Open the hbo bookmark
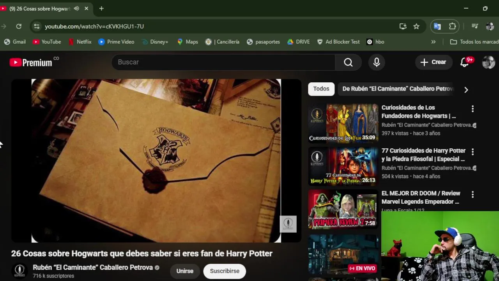Screen dimensions: 499x281 [x=375, y=42]
